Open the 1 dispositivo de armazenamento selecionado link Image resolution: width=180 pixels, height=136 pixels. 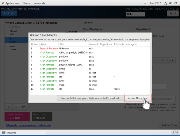(28, 125)
